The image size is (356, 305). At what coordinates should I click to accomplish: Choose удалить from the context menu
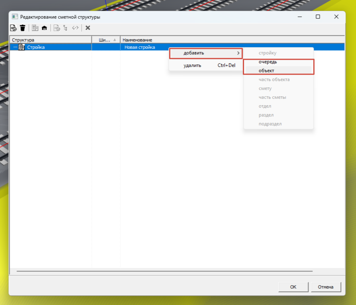[x=206, y=65]
